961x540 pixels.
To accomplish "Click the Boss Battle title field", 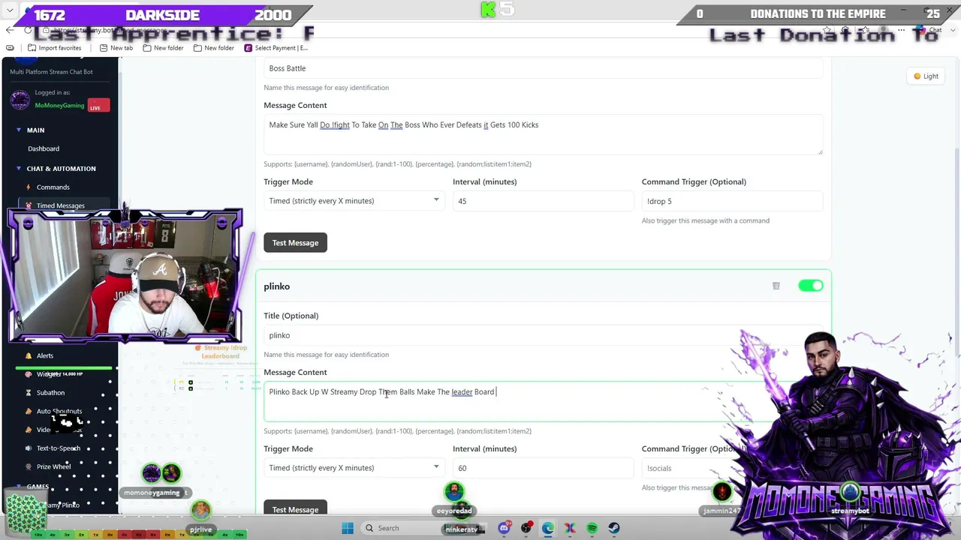I will click(544, 68).
